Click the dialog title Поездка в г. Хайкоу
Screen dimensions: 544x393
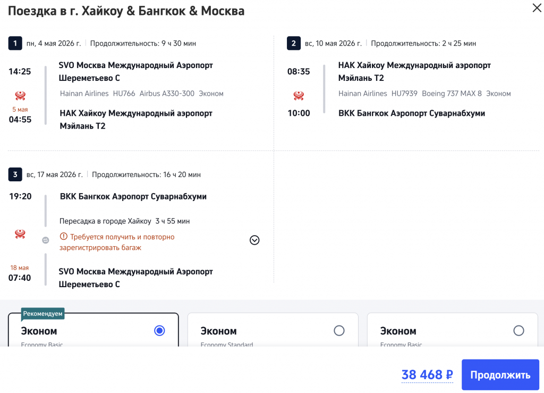126,11
